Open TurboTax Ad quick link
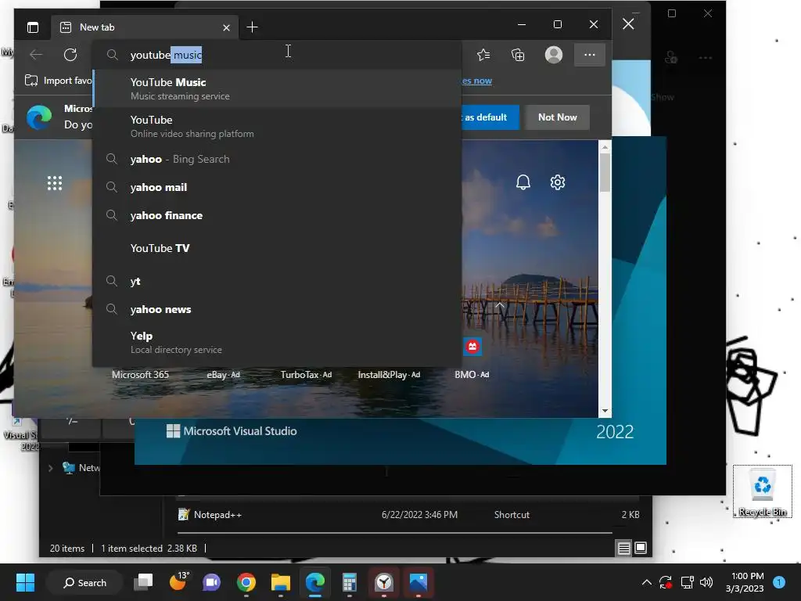 click(x=306, y=375)
